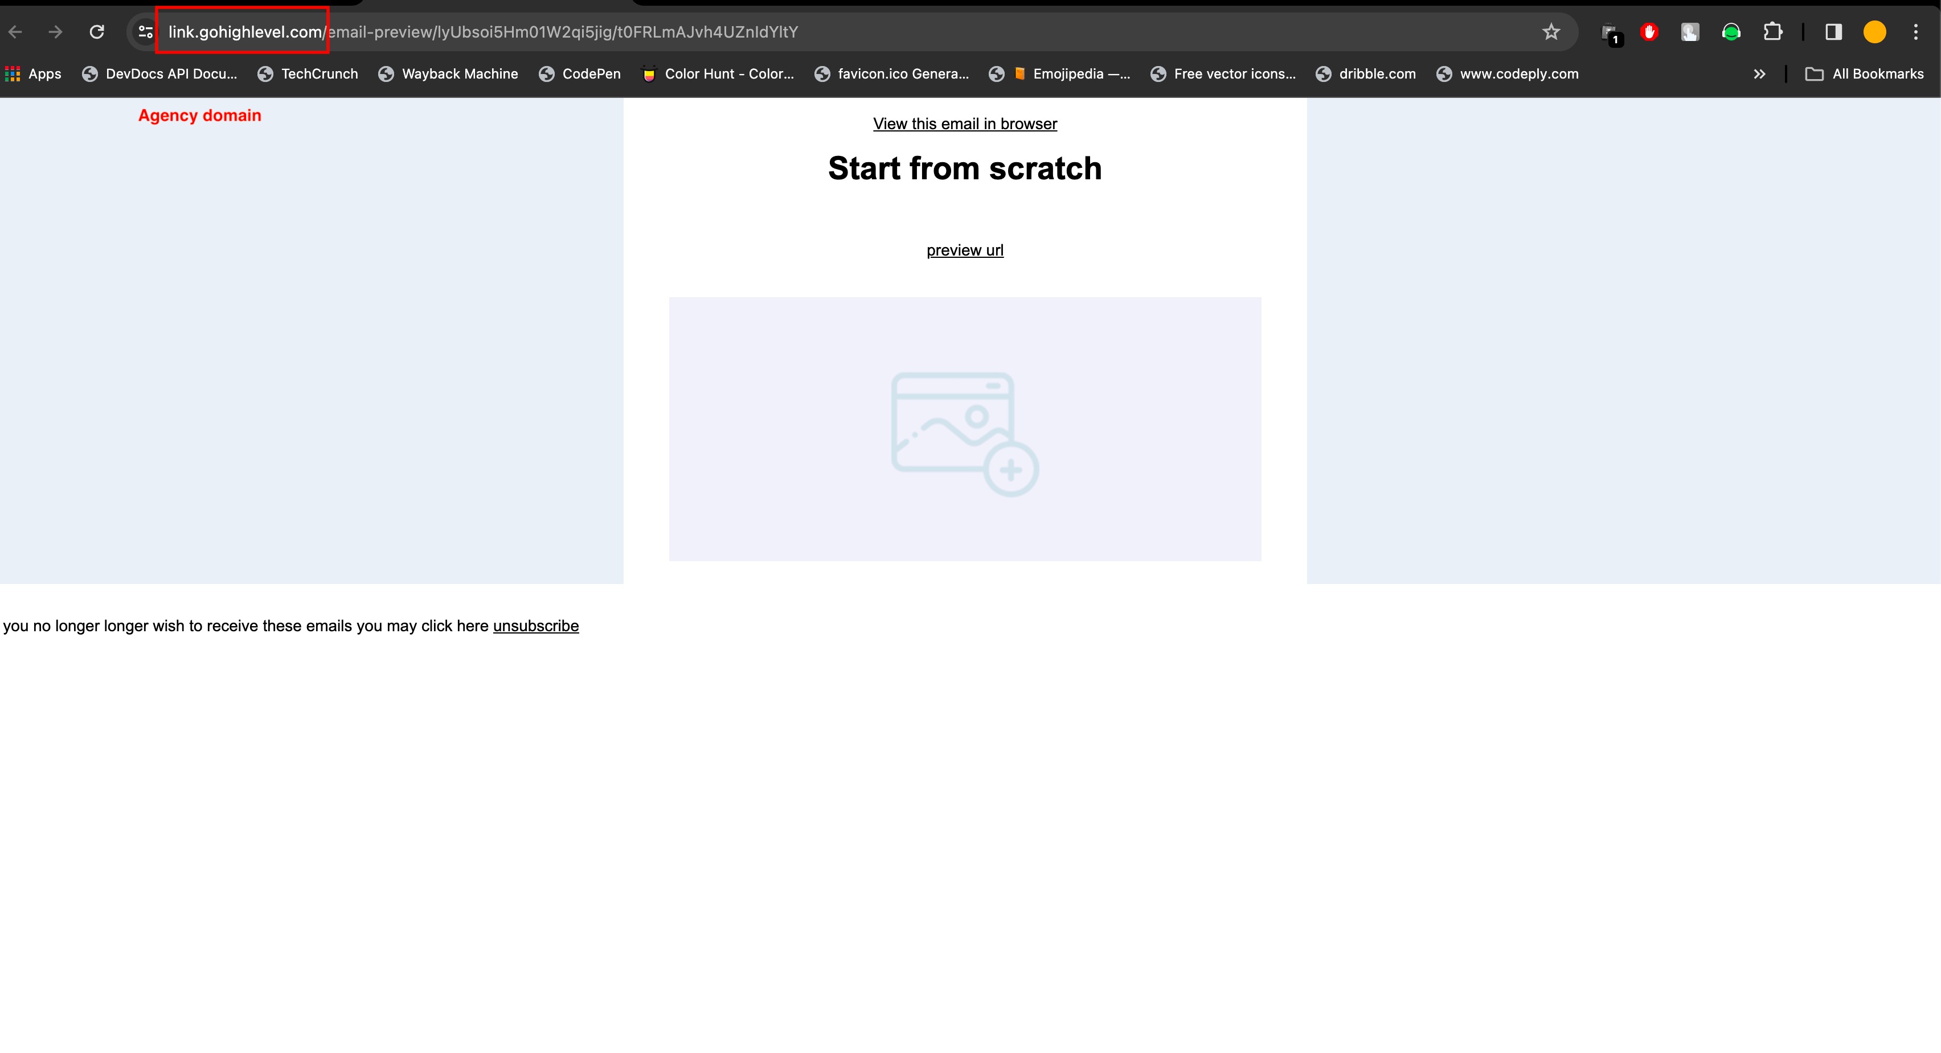Click the unsubscribe link
Viewport: 1941px width, 1053px height.
(x=536, y=626)
